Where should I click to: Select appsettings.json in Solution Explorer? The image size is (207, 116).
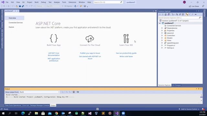pos(173,43)
